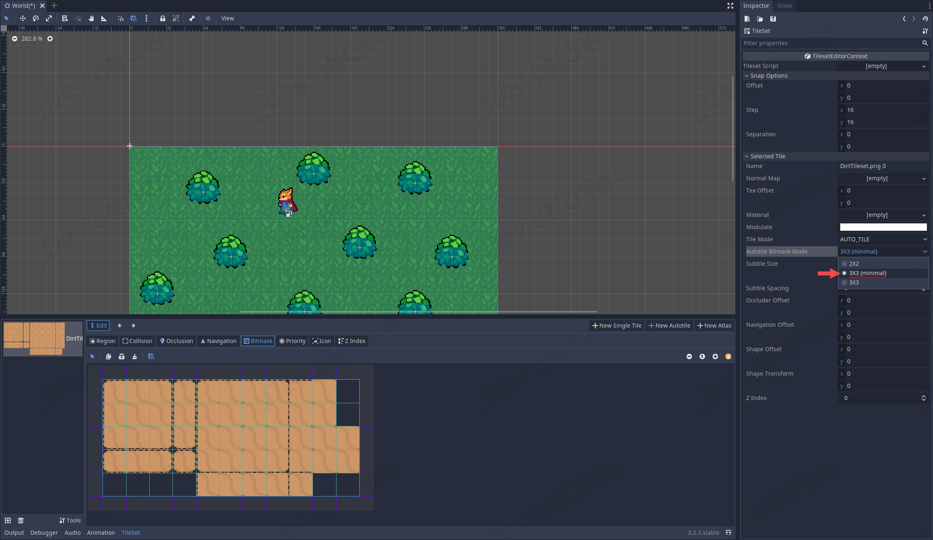Select the Rotate Mode tool
The image size is (933, 540).
(x=36, y=18)
